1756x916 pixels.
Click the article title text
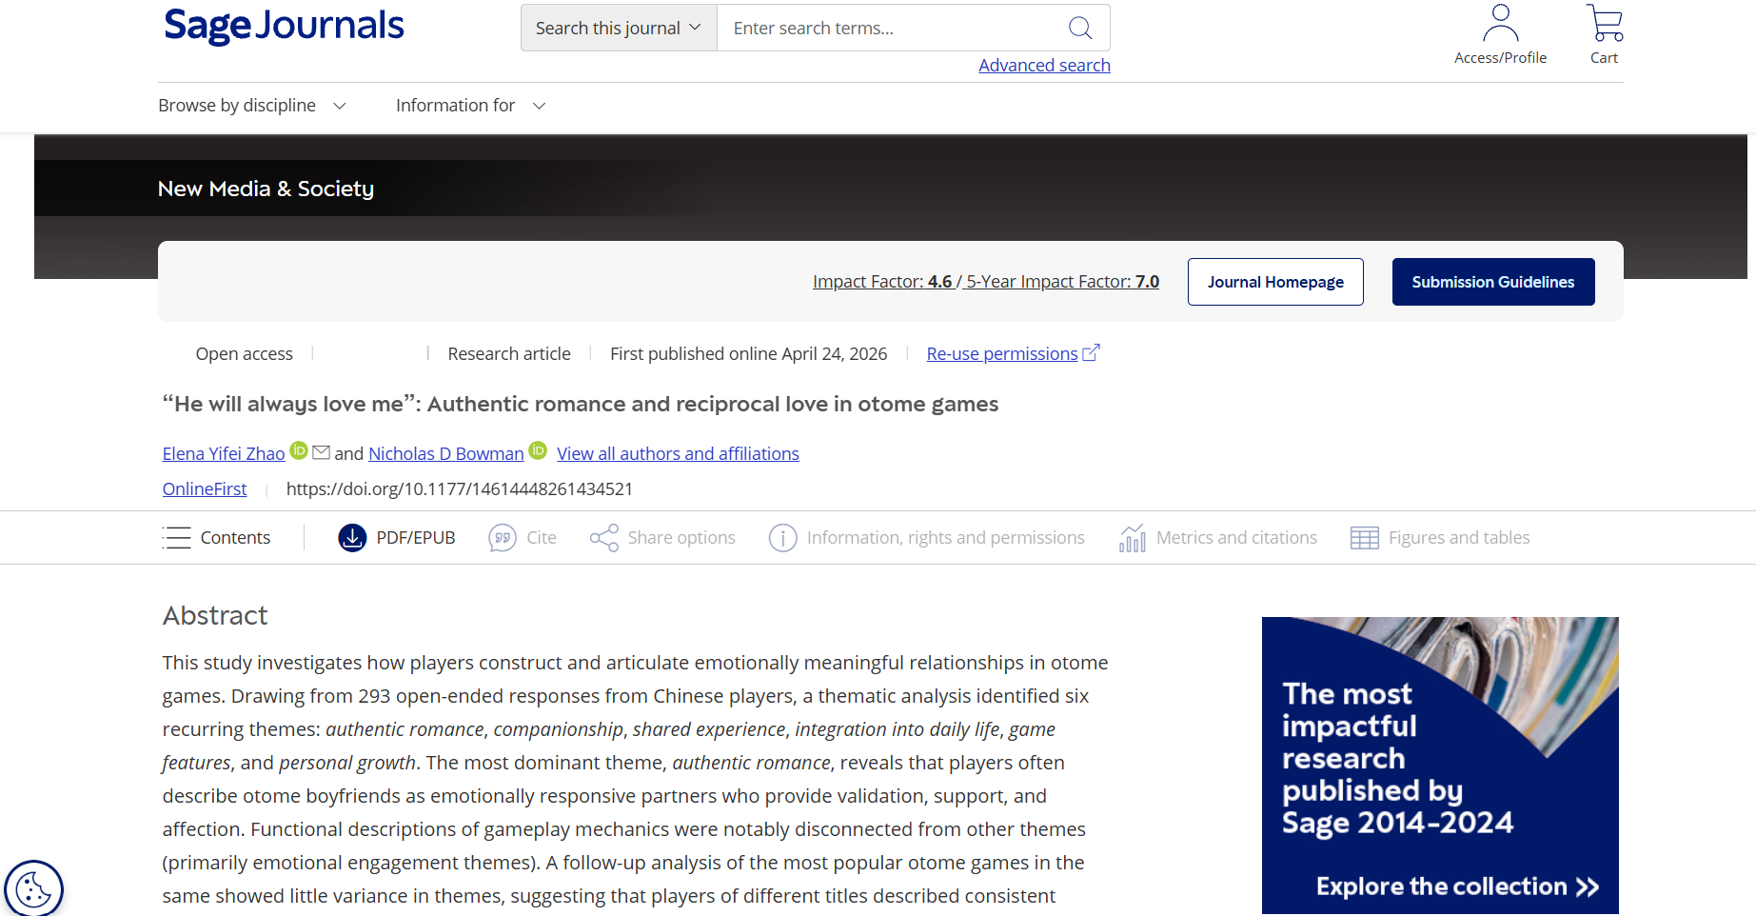[x=581, y=405]
